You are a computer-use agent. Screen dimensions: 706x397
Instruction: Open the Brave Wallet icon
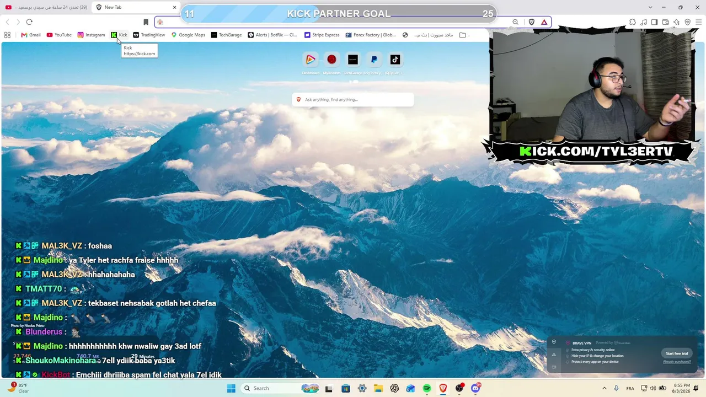coord(666,22)
